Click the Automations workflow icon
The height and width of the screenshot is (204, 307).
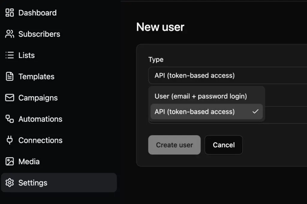click(x=10, y=119)
